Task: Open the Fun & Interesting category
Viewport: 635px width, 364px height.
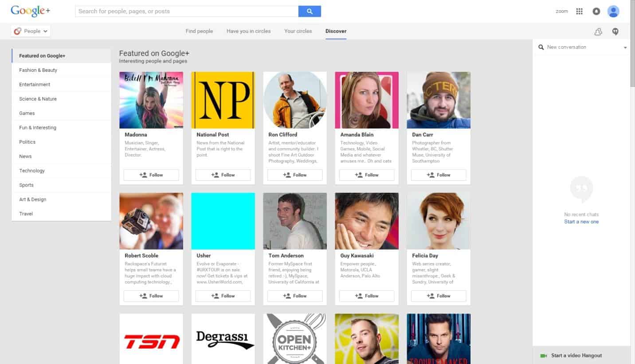Action: [61, 127]
